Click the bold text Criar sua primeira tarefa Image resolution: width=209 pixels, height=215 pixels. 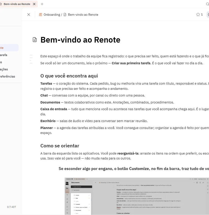click(x=131, y=63)
